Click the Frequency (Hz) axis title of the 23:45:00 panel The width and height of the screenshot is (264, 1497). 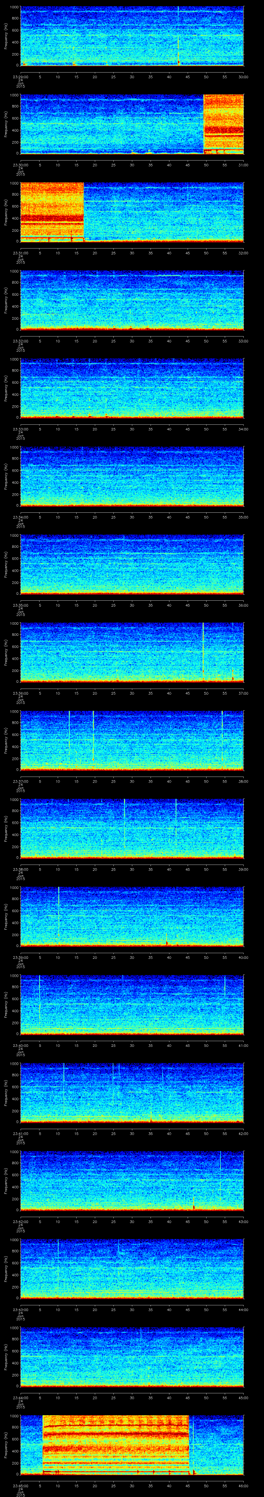click(6, 1446)
